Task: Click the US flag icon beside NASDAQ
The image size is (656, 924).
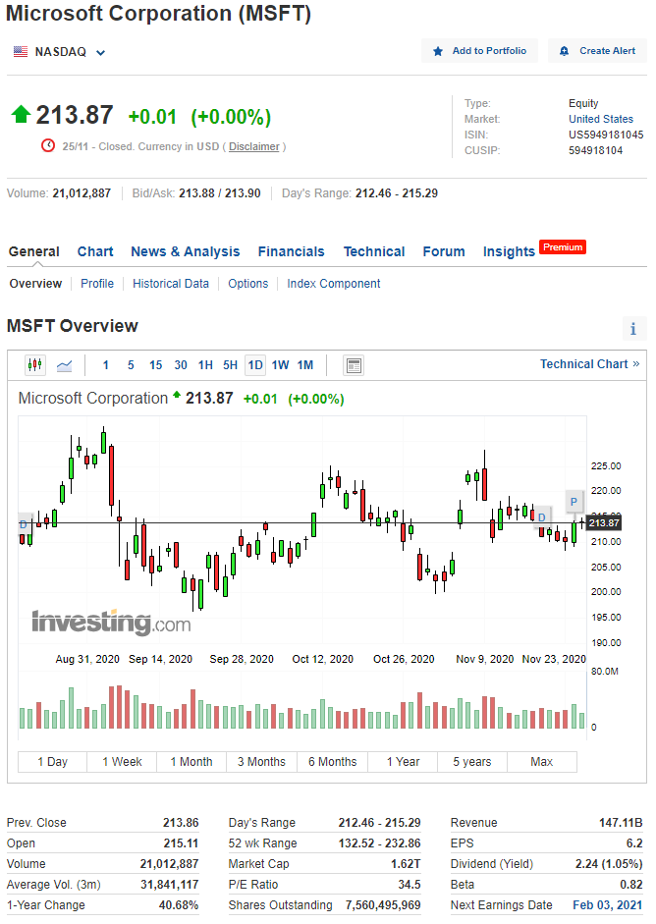Action: pos(21,52)
